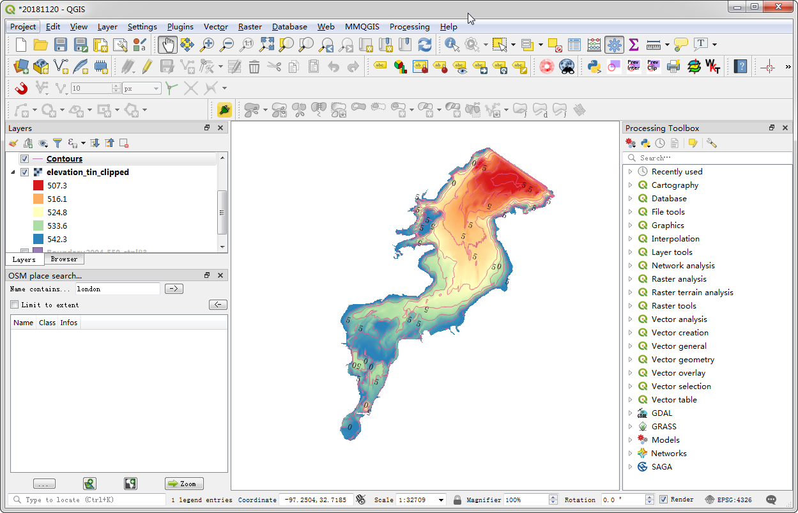Expand the Raster analysis toolbox group
This screenshot has width=798, height=513.
tap(630, 279)
